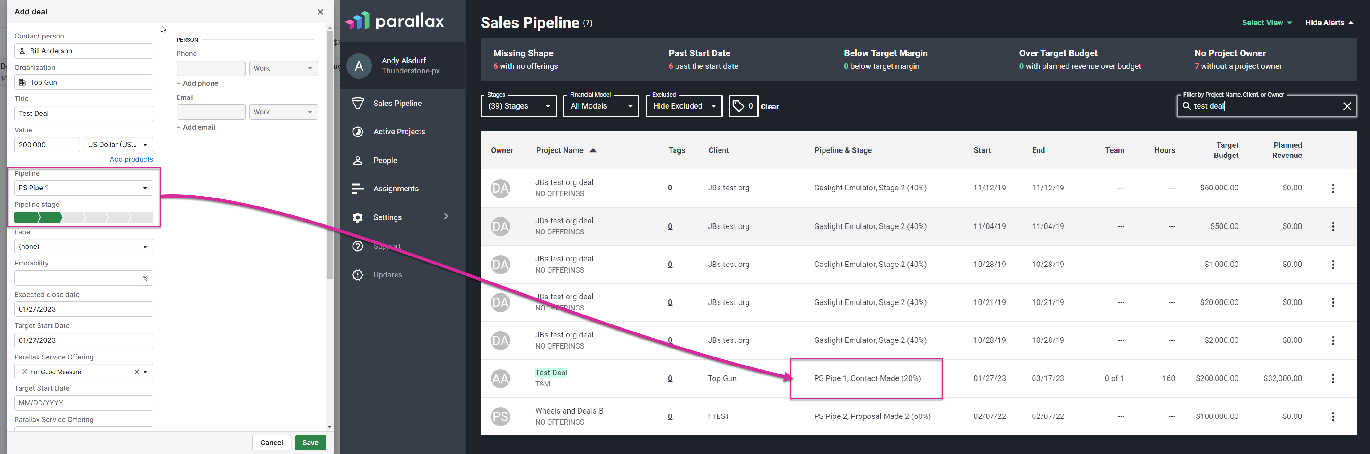
Task: Open row menu for Test Deal
Action: pyautogui.click(x=1333, y=379)
